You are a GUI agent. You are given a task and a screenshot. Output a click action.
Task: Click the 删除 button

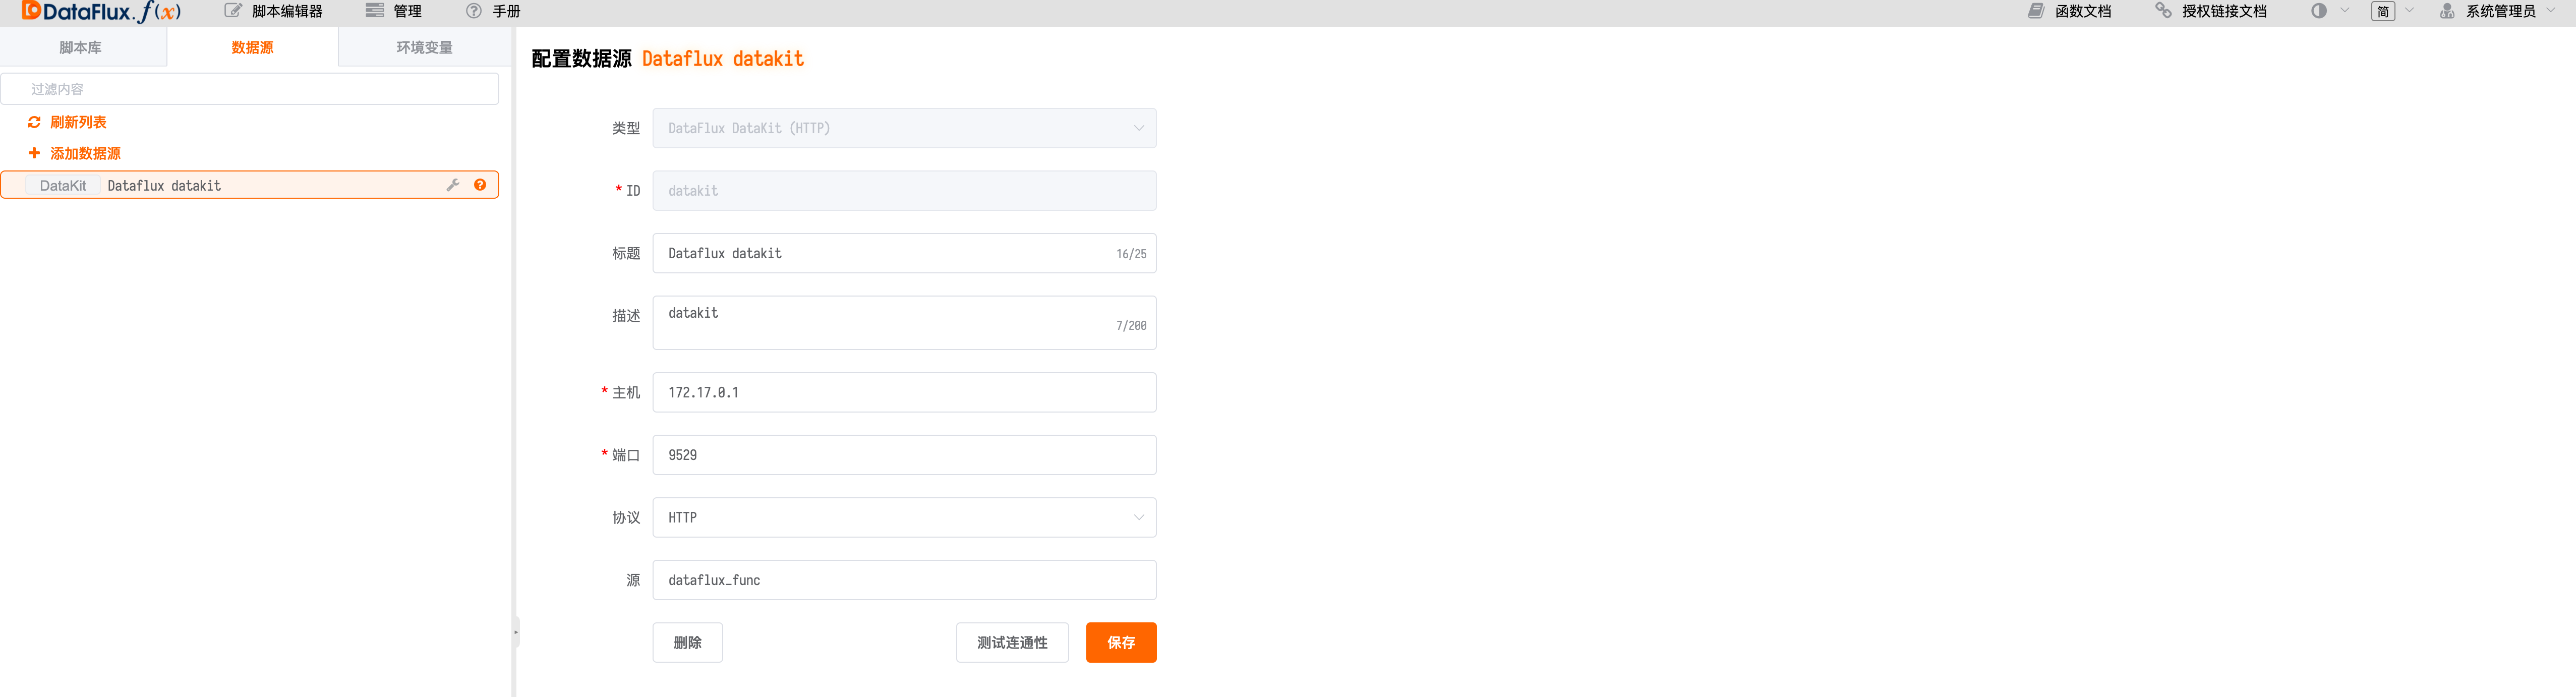point(687,642)
